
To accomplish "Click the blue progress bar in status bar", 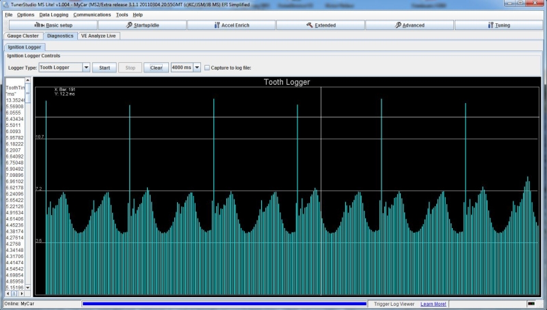I will (224, 303).
